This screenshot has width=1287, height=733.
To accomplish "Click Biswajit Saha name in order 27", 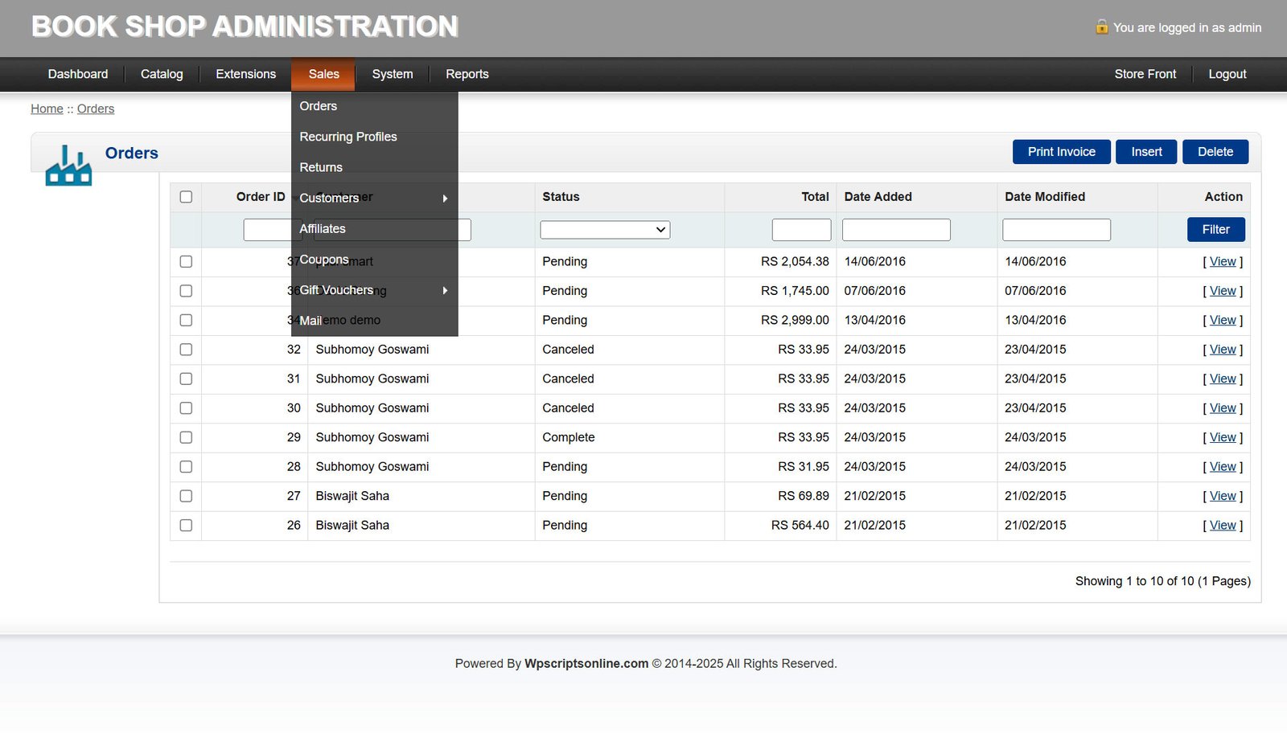I will pyautogui.click(x=352, y=496).
